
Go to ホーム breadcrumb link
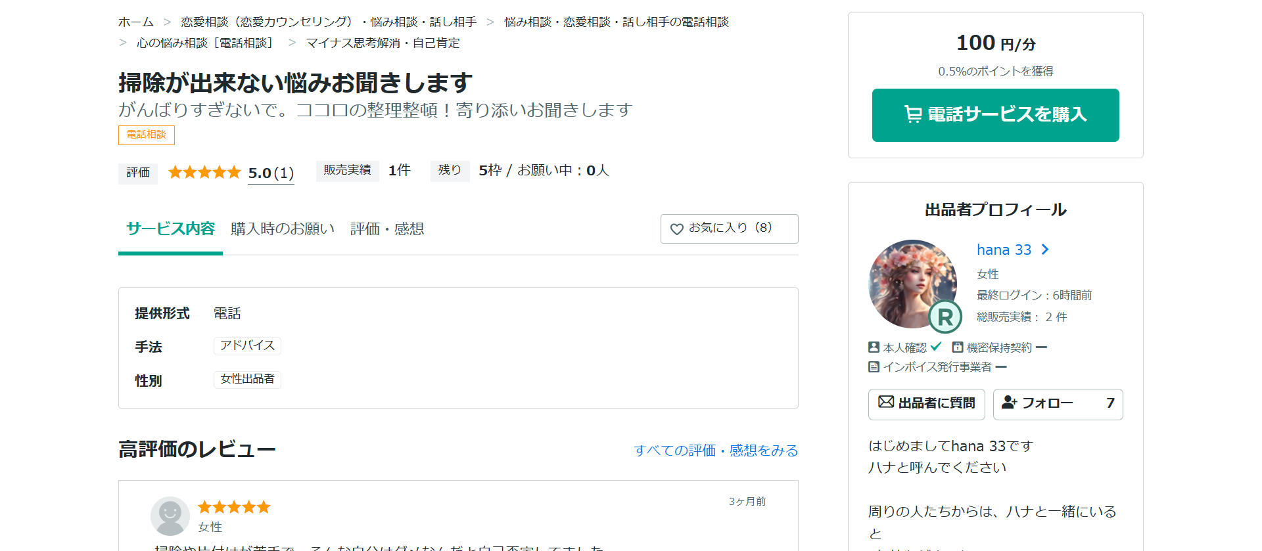pos(136,22)
